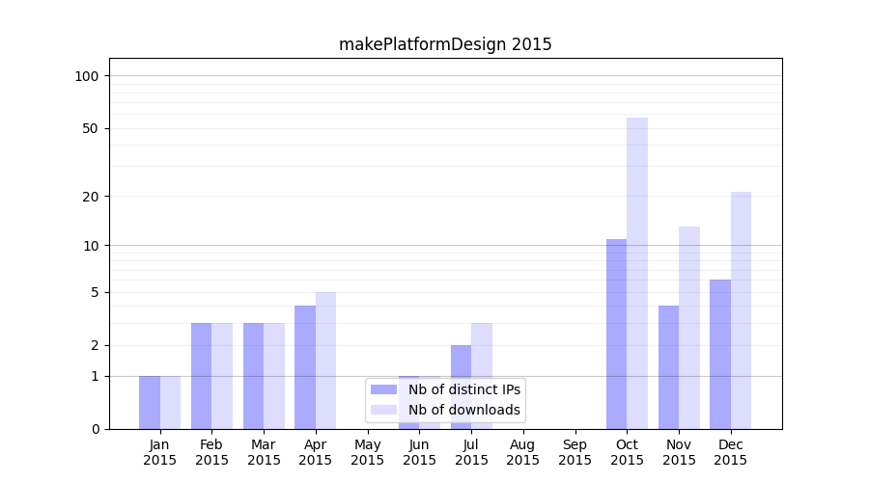
Task: Select the April downloads bar
Action: click(x=326, y=361)
